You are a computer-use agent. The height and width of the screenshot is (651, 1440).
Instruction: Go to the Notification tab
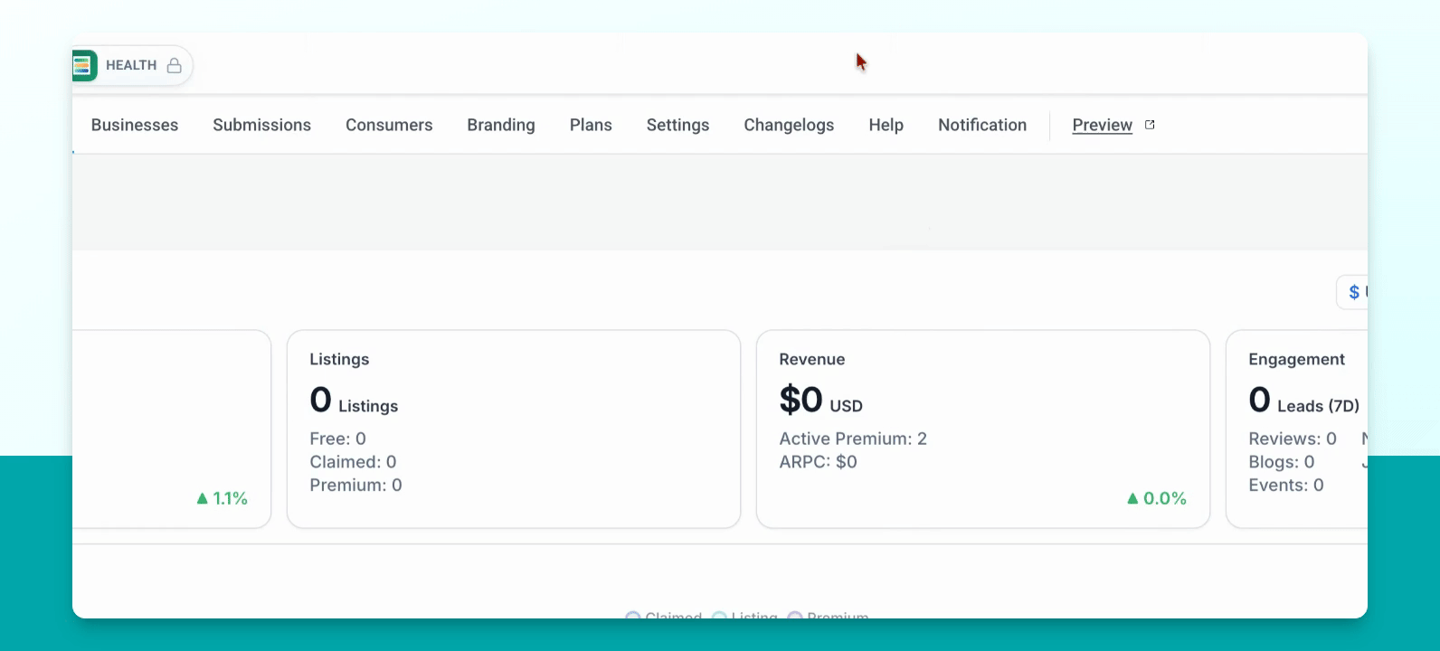point(982,125)
